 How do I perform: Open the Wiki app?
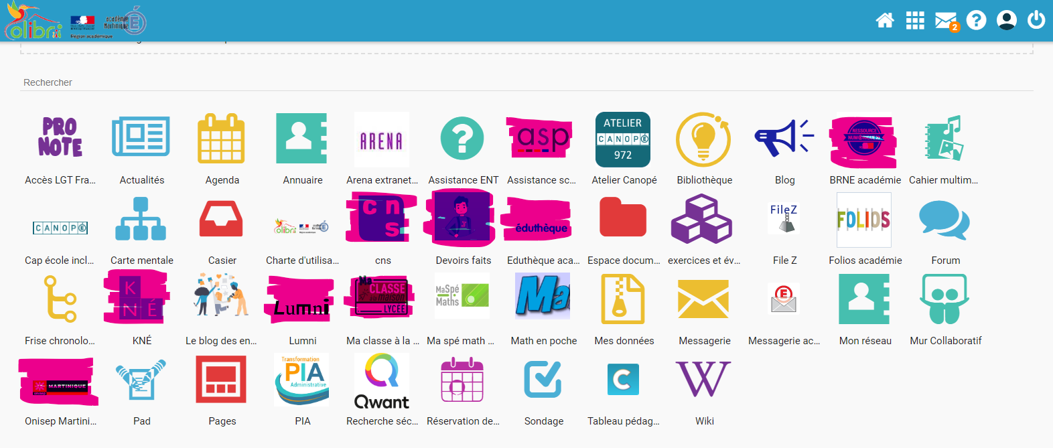[703, 379]
